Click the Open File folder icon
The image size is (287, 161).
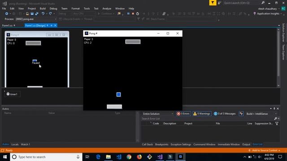click(x=27, y=14)
